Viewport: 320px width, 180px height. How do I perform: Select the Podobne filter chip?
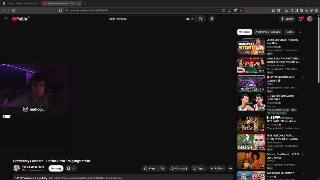point(290,32)
